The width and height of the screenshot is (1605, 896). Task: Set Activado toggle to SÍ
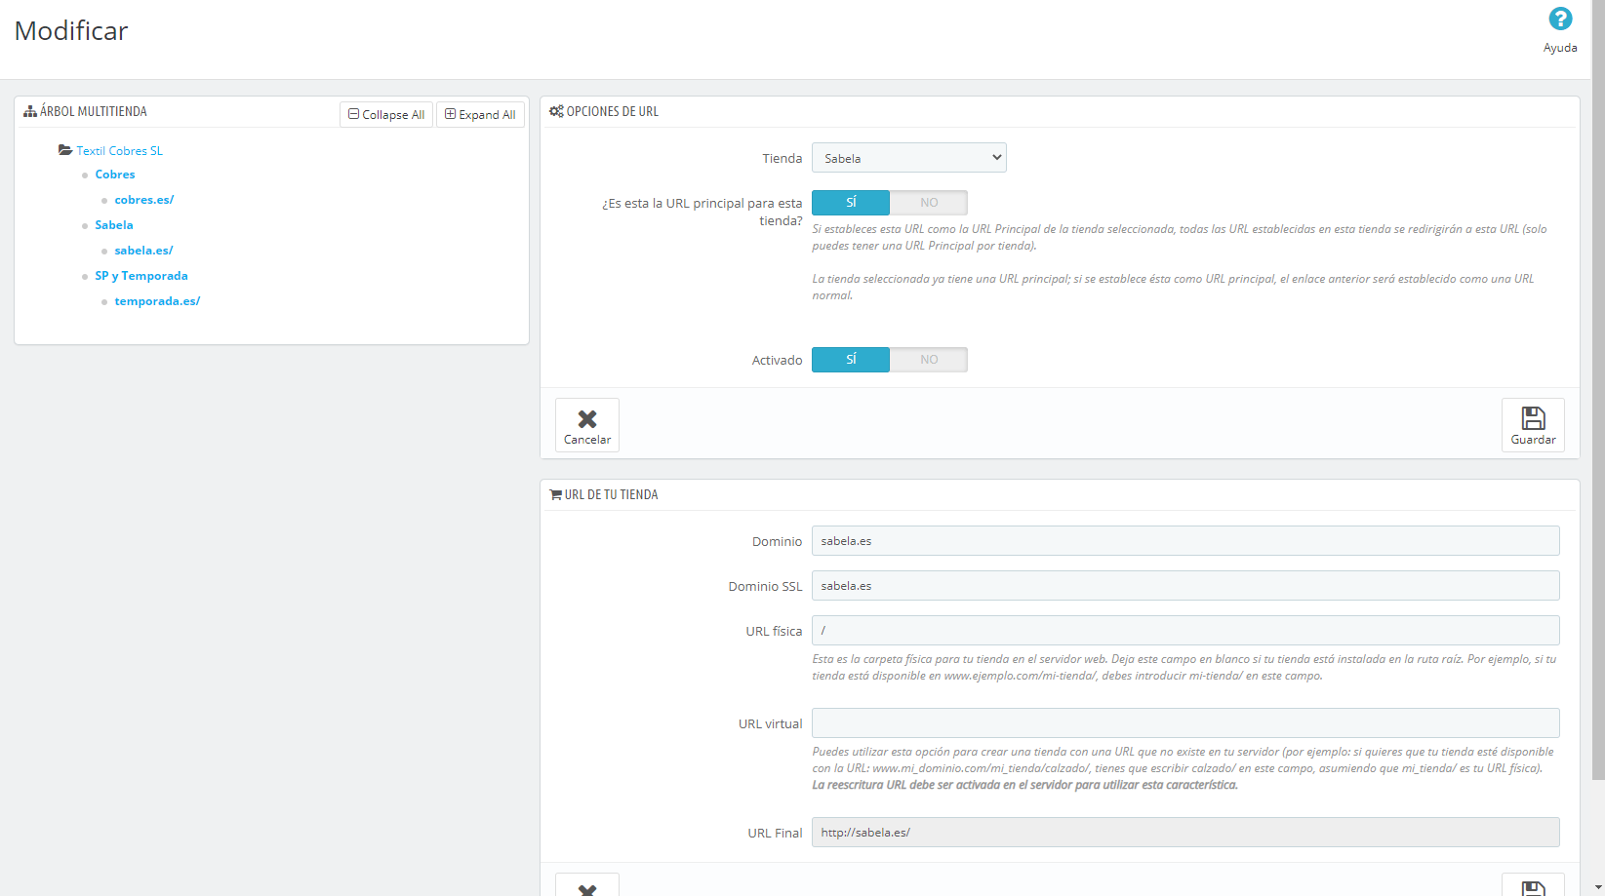click(x=851, y=360)
